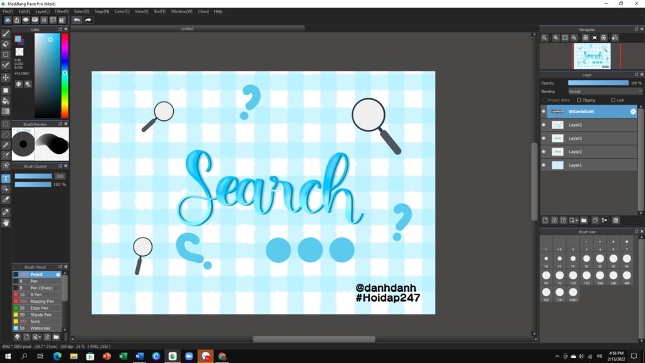
Task: Click the layer Opacity slider
Action: [598, 83]
